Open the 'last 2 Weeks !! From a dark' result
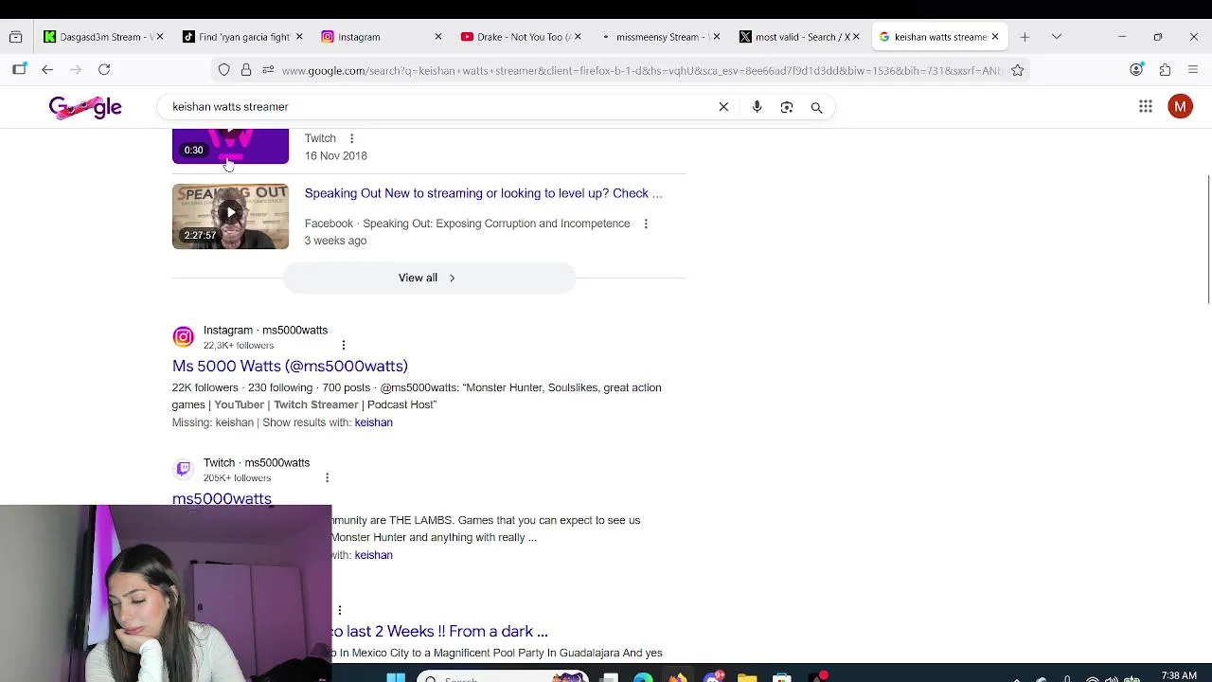The image size is (1212, 682). [440, 631]
